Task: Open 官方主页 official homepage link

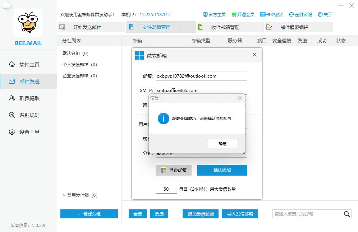Action: click(x=214, y=15)
